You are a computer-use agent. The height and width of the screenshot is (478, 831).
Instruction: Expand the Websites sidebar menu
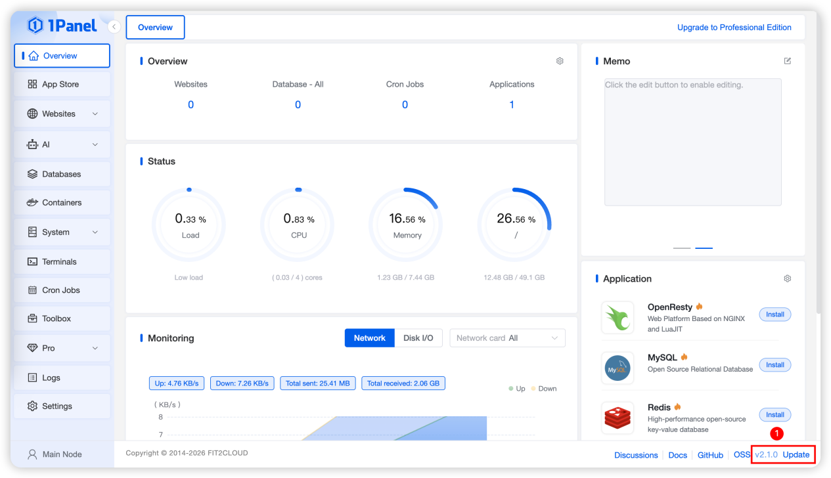coord(62,114)
